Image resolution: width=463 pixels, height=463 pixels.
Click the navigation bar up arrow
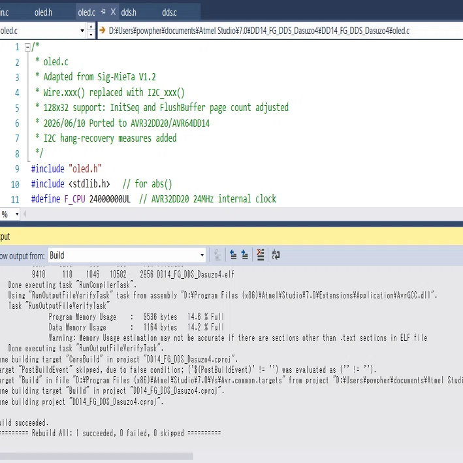pyautogui.click(x=91, y=27)
